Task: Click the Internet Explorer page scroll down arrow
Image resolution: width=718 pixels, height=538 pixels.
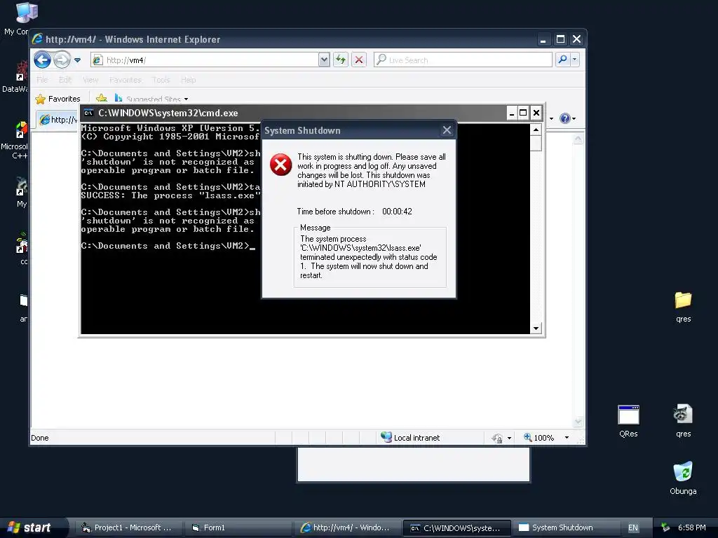Action: click(578, 421)
